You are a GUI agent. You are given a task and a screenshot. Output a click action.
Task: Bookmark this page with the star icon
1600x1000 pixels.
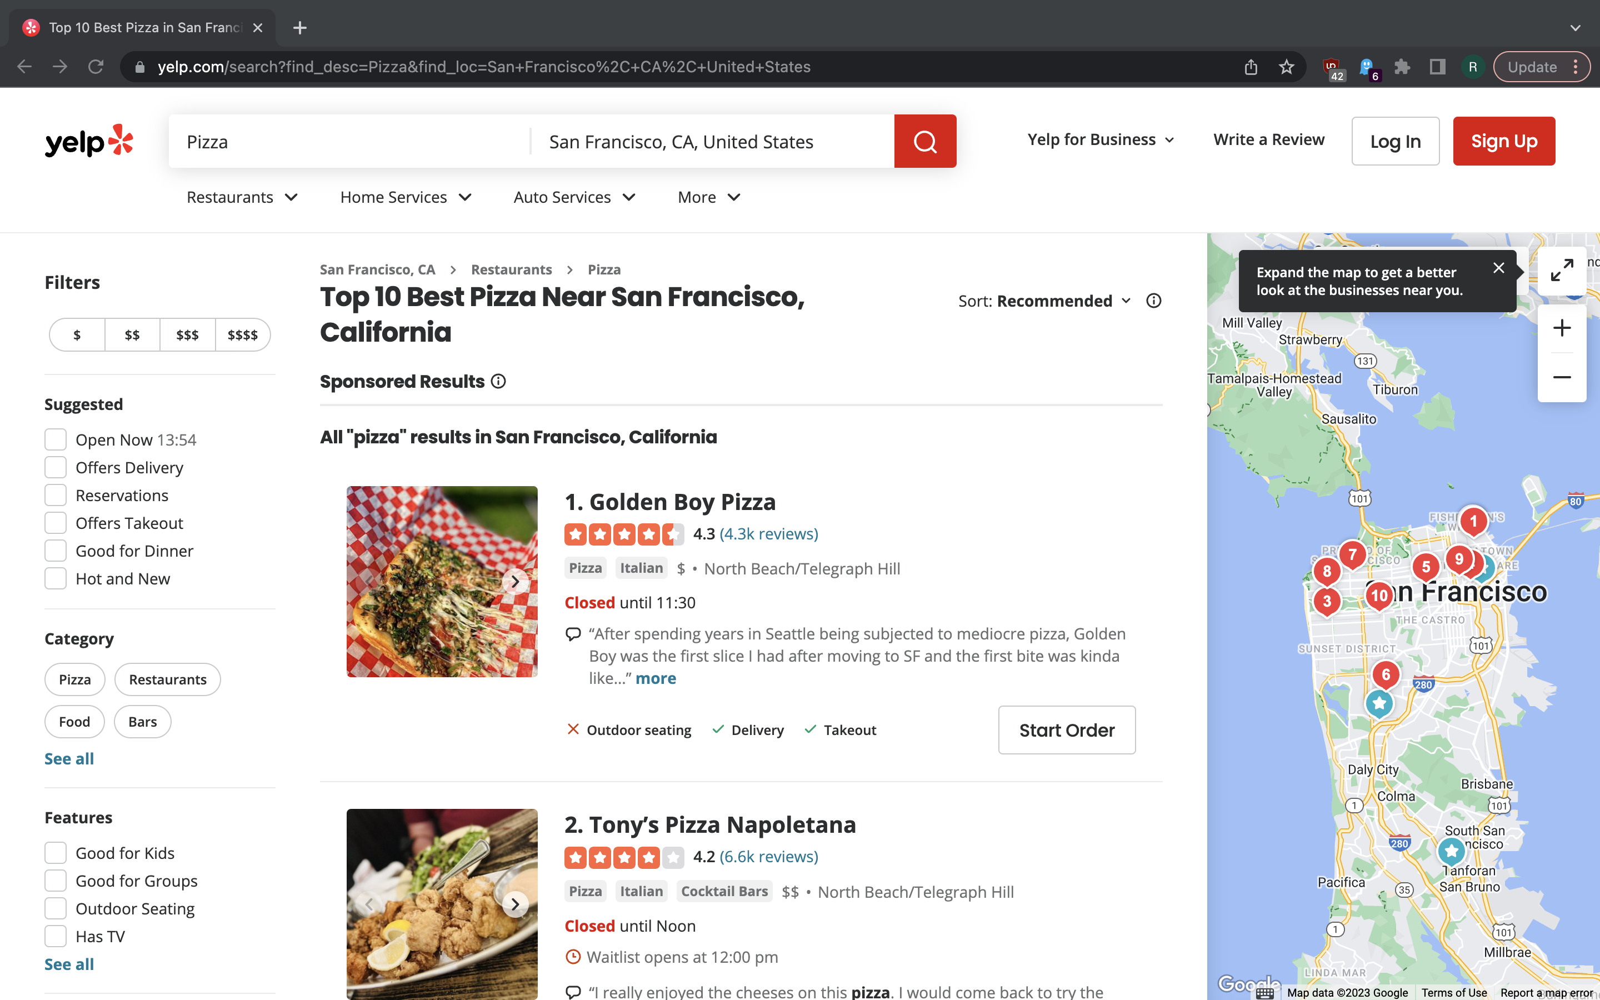pyautogui.click(x=1286, y=67)
